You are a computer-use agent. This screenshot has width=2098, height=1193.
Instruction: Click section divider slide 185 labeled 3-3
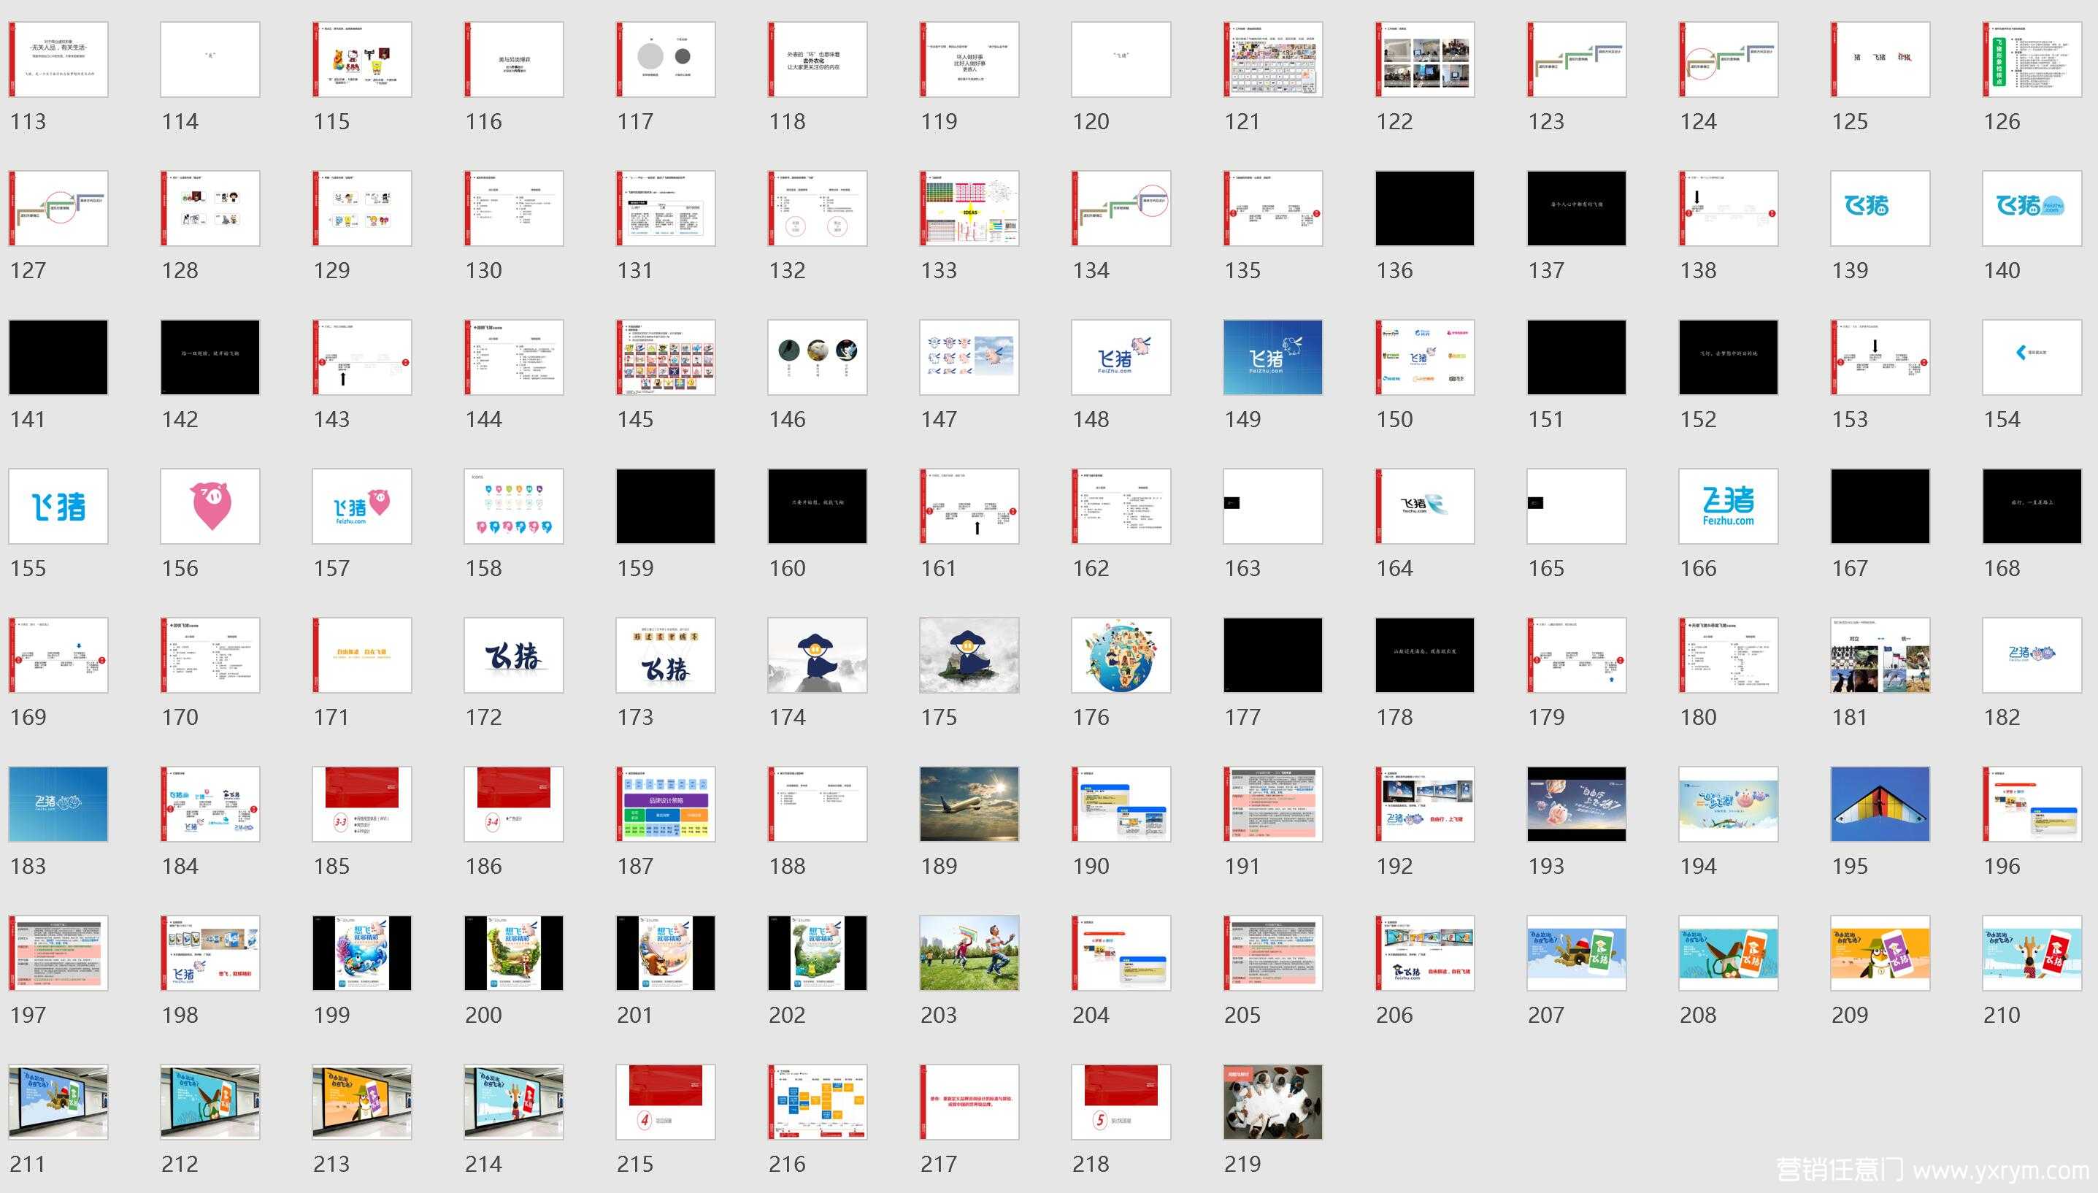coord(362,805)
